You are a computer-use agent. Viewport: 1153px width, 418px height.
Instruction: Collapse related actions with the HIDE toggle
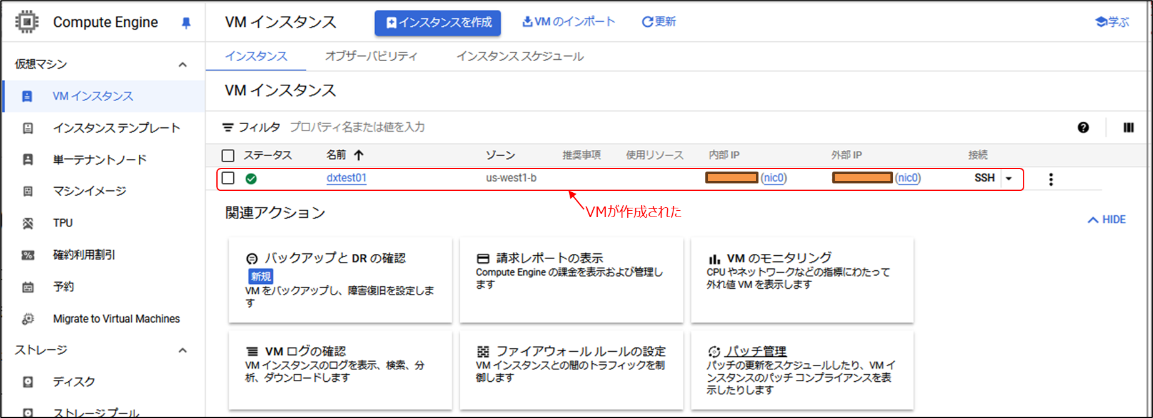[1107, 220]
